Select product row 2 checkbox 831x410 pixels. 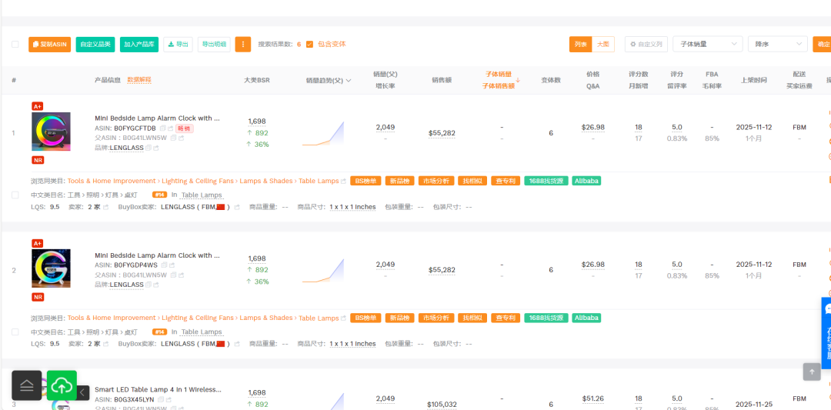click(15, 332)
